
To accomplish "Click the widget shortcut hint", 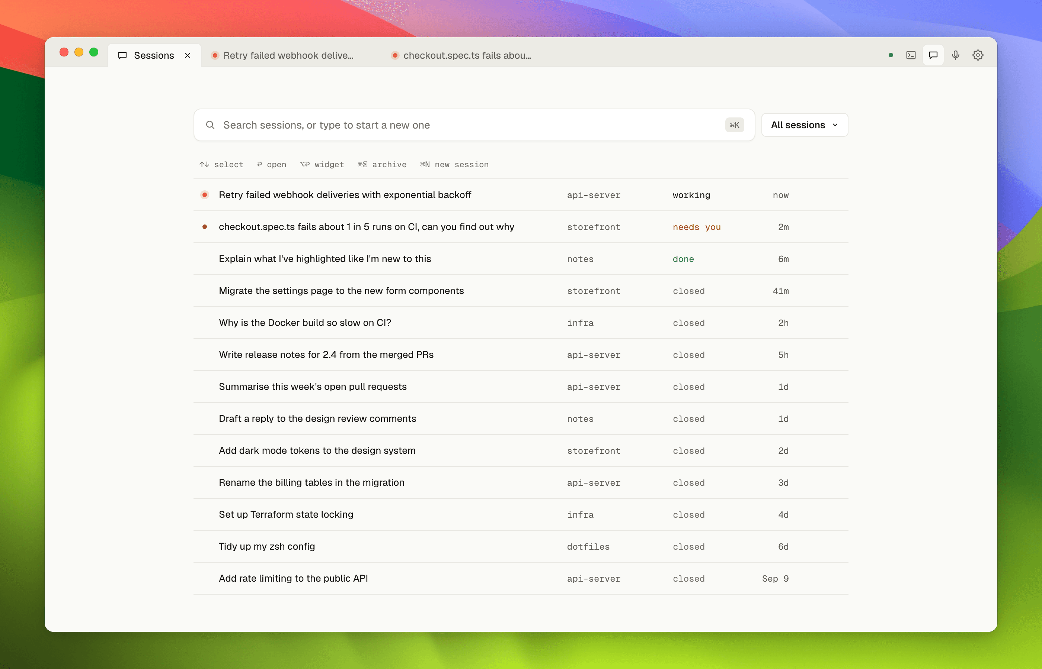I will tap(322, 165).
